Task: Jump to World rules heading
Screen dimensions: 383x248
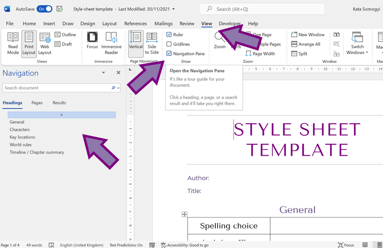Action: click(x=20, y=145)
